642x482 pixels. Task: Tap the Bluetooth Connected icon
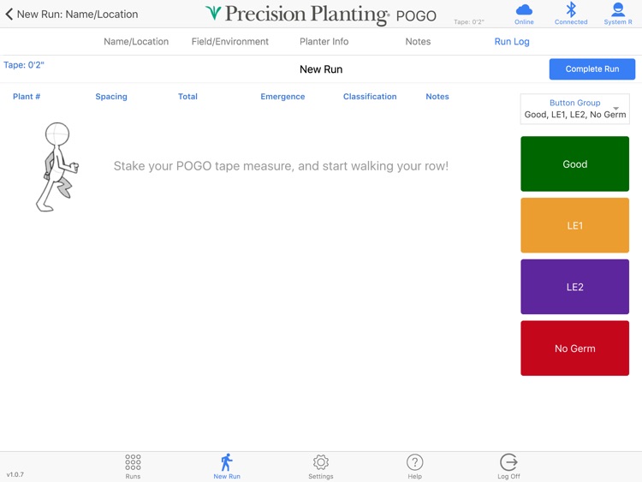pyautogui.click(x=571, y=14)
